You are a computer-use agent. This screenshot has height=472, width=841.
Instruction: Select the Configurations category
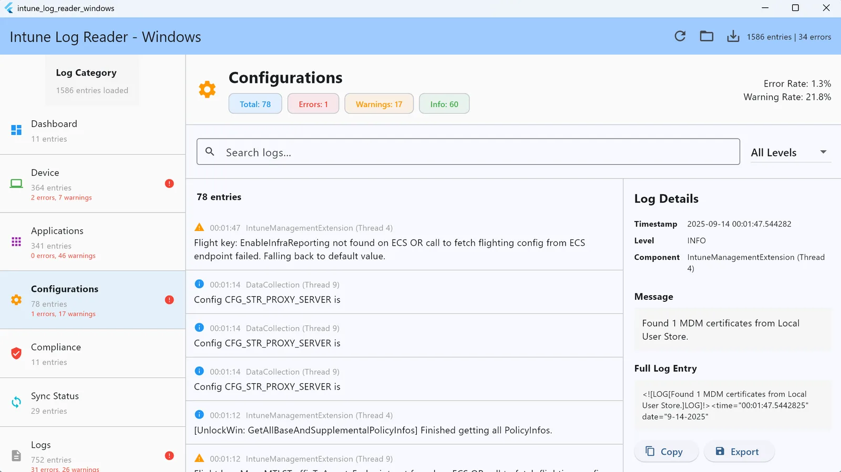[x=93, y=300]
